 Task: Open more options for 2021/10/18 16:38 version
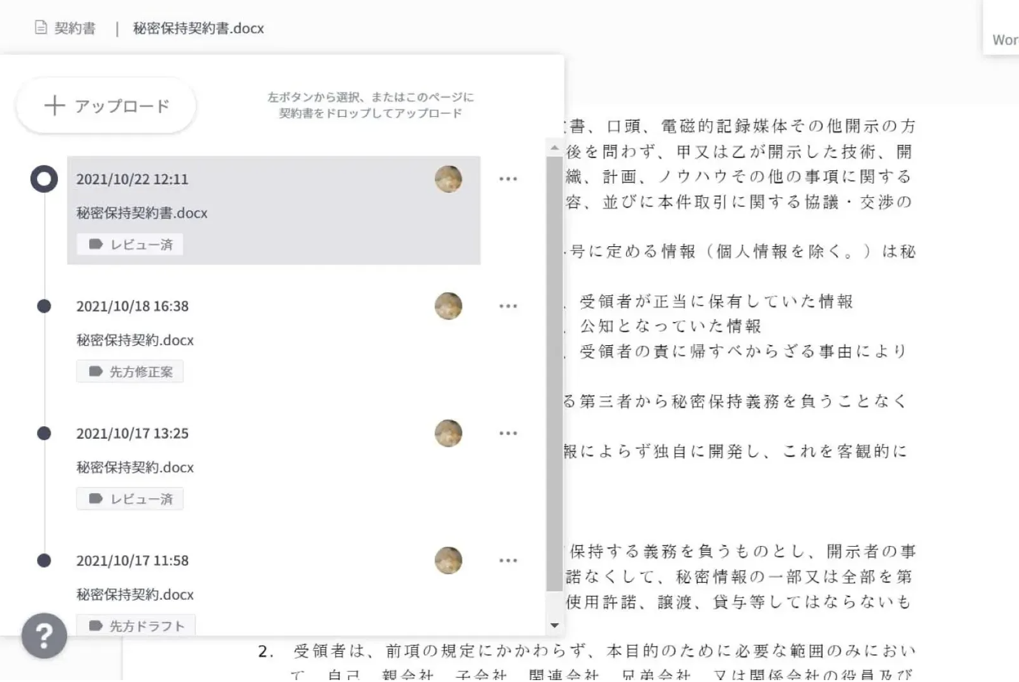(x=508, y=306)
